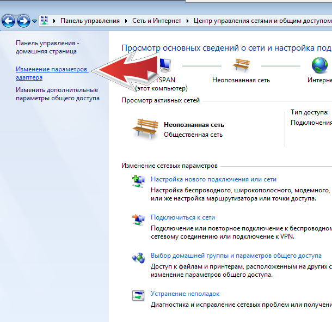Viewport: 332px width, 322px height.
Task: Click the Internet globe icon
Action: [319, 65]
